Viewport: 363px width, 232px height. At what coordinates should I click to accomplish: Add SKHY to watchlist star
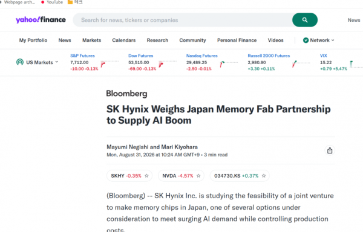(146, 176)
